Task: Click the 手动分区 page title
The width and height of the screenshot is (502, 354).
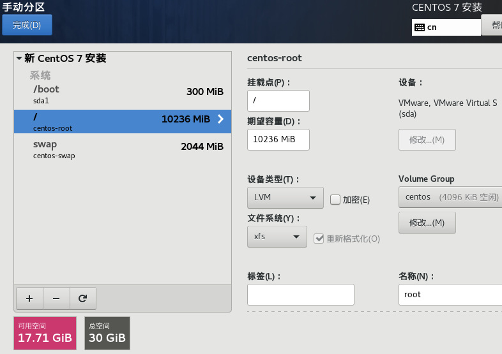Action: pyautogui.click(x=24, y=7)
